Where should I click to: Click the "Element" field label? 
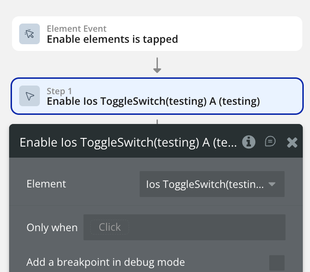tap(47, 184)
